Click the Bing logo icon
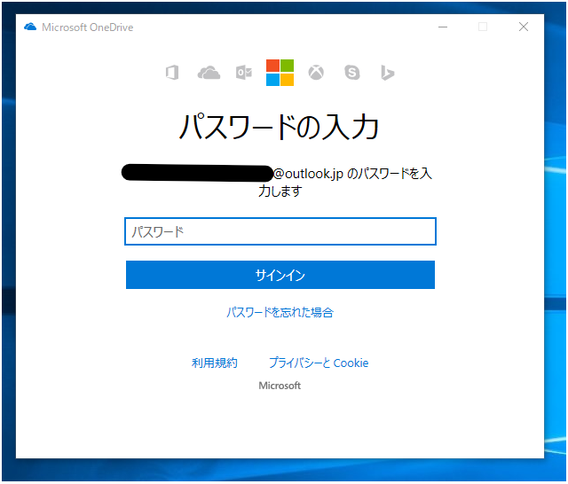The width and height of the screenshot is (568, 484). coord(387,73)
